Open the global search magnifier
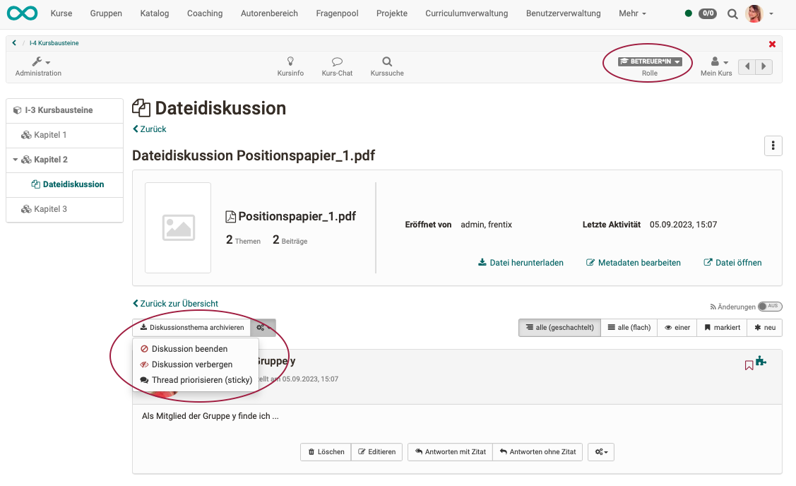The width and height of the screenshot is (796, 486). [732, 13]
